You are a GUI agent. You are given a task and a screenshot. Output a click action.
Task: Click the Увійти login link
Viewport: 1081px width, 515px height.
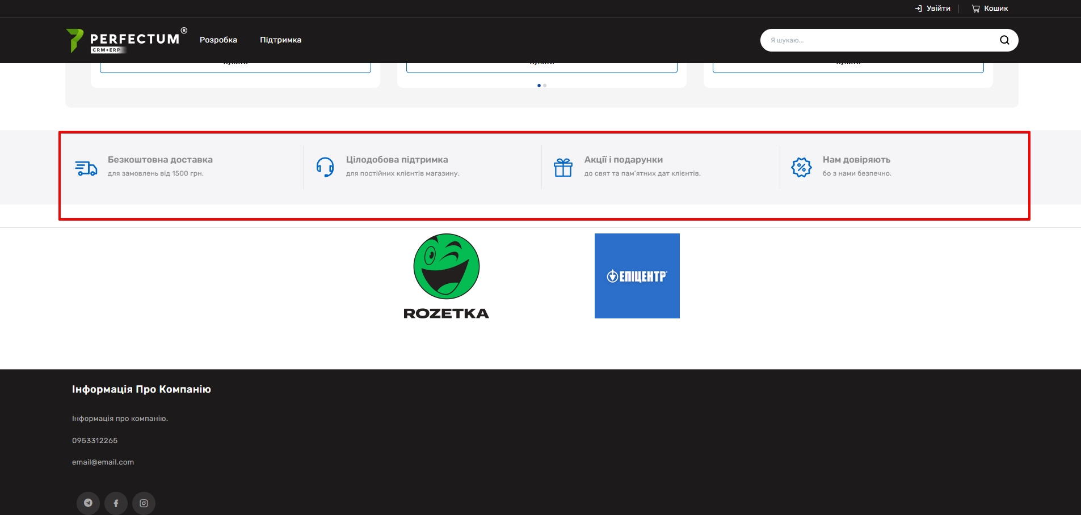tap(938, 8)
